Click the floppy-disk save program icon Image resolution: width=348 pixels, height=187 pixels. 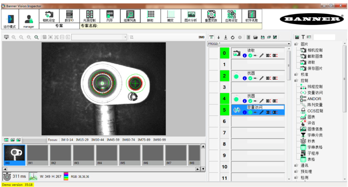tap(263, 37)
